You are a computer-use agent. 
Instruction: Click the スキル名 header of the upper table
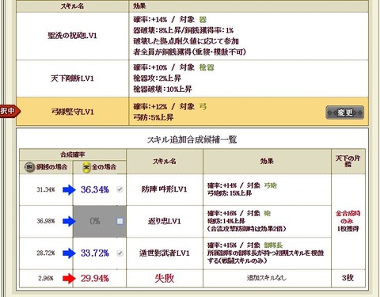click(72, 6)
